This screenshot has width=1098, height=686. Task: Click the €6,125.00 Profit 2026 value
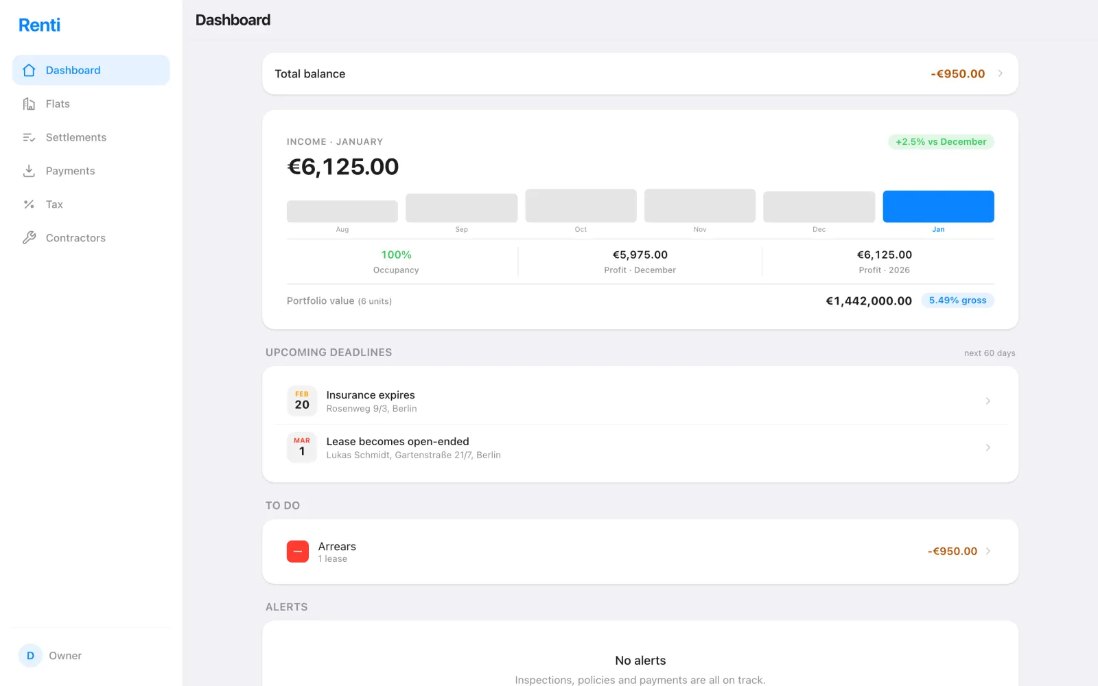pos(885,255)
